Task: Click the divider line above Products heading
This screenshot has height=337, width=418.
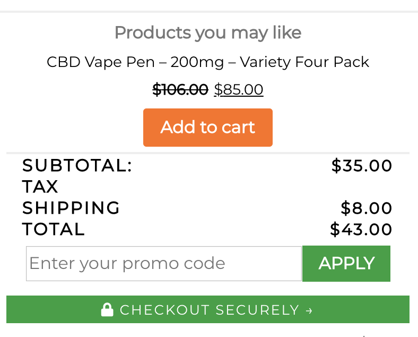Action: pos(208,11)
